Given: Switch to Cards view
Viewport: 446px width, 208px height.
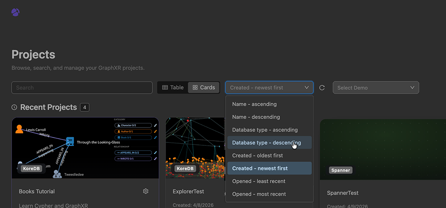Looking at the screenshot, I should (x=204, y=87).
